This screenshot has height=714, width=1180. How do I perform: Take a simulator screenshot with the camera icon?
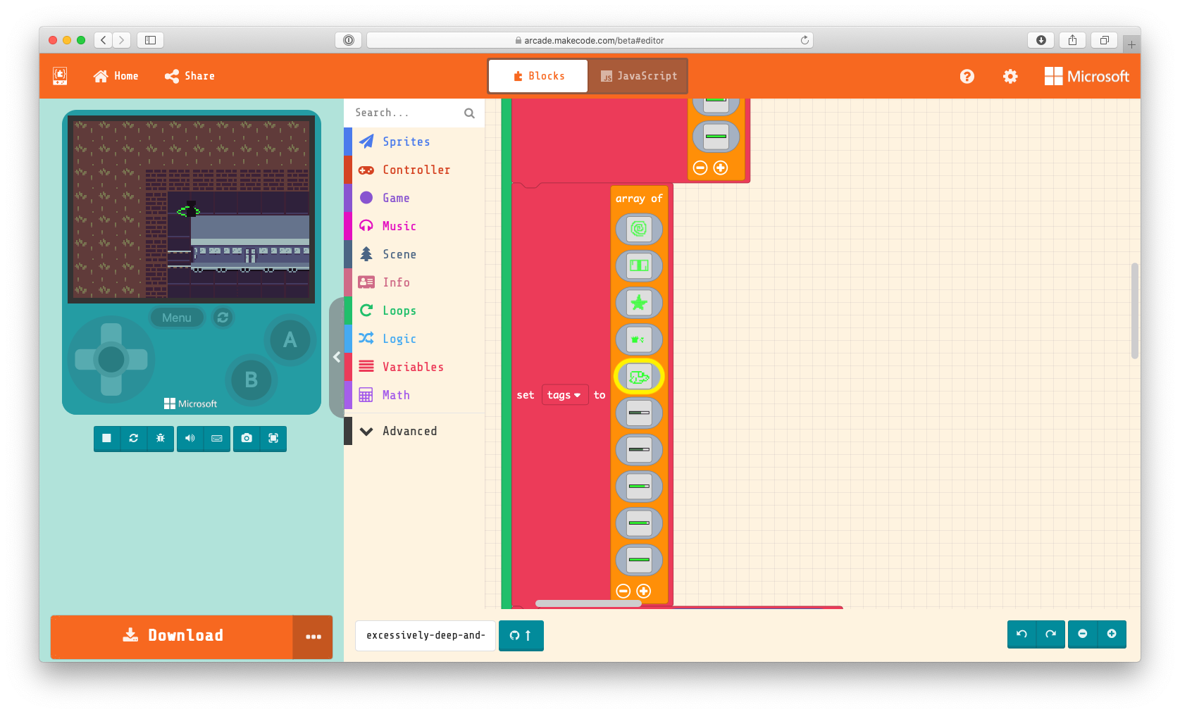247,438
